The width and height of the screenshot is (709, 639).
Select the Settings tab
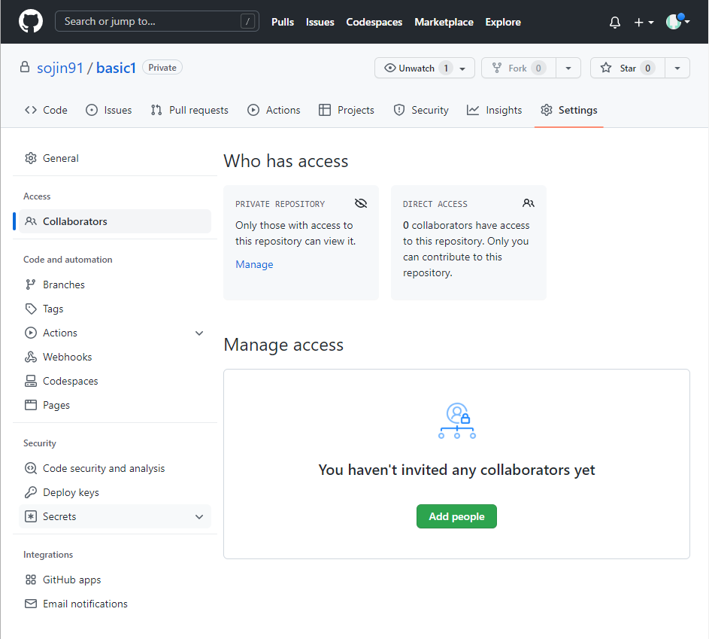(569, 110)
